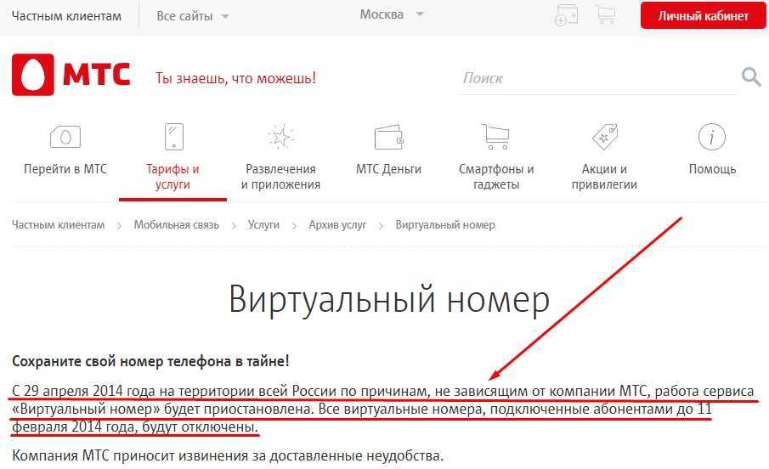The image size is (769, 469).
Task: Click the SIM card icon above Перейти в МТС
Action: (65, 137)
